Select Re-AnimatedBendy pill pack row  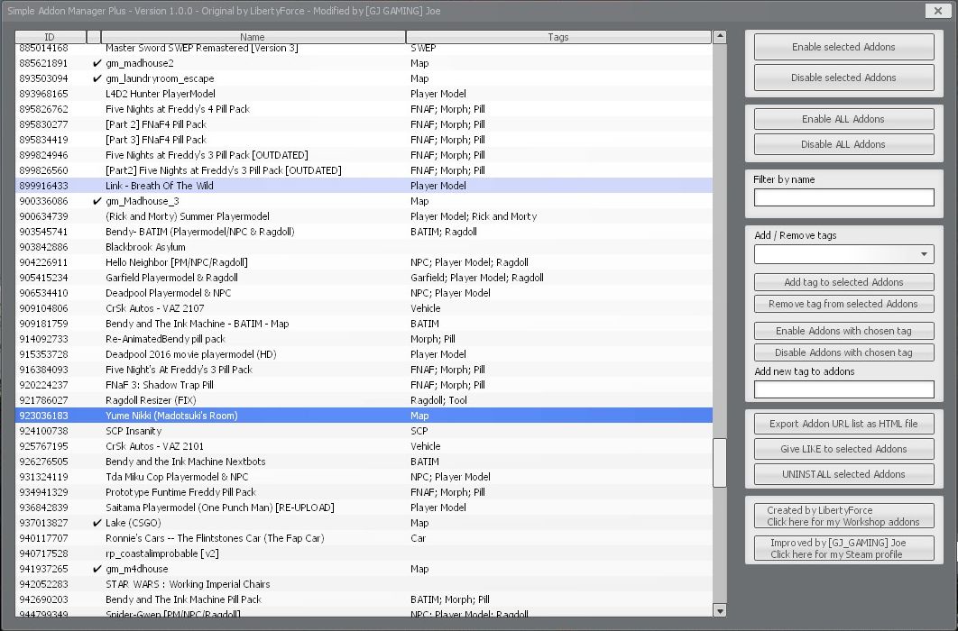coord(364,339)
